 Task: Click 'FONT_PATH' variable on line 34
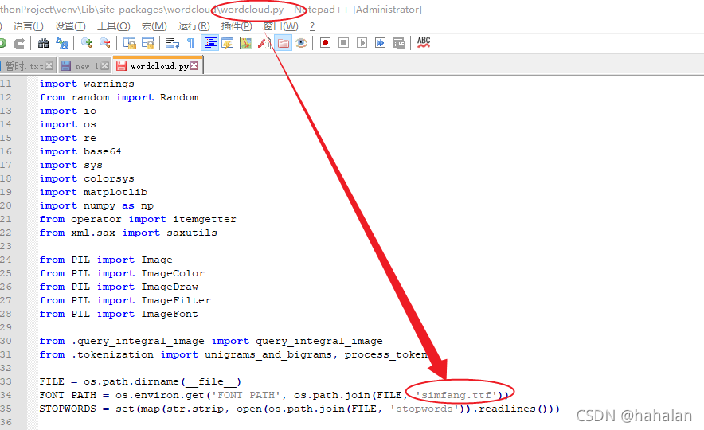[x=68, y=395]
